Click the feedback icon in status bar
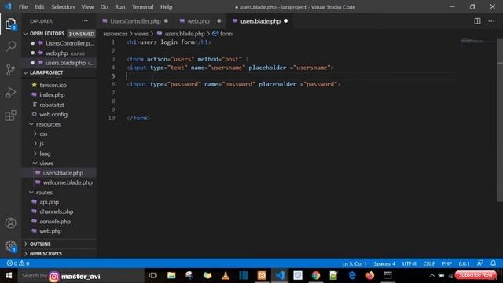Screen dimensions: 503x283 (480, 263)
